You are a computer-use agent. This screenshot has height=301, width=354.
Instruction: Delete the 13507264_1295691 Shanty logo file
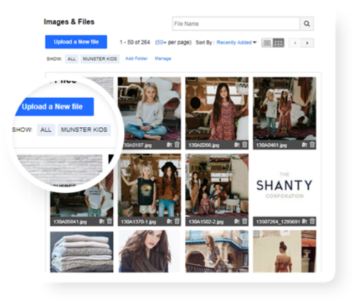[x=312, y=221]
